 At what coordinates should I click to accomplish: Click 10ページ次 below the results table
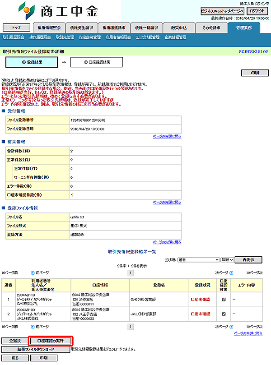click(x=254, y=327)
